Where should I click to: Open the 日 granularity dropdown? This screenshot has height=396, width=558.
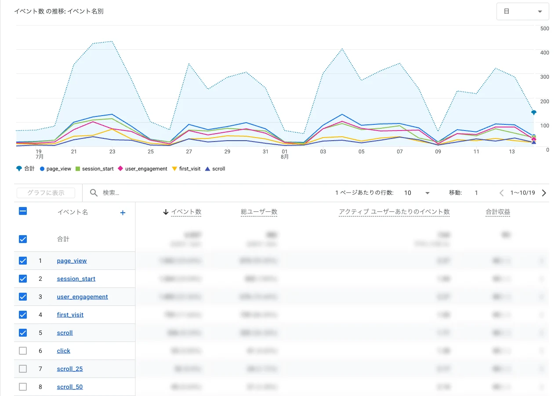pos(522,11)
